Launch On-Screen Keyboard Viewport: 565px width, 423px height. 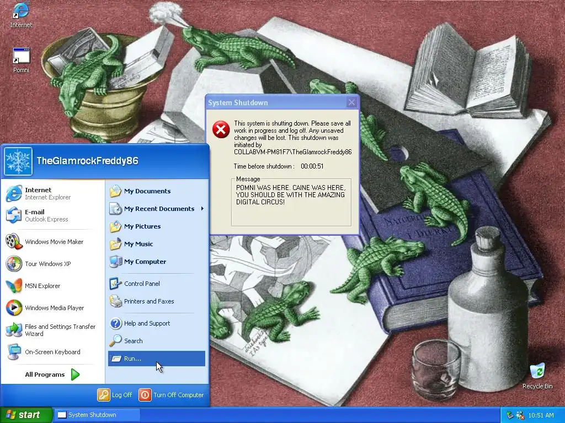[52, 352]
